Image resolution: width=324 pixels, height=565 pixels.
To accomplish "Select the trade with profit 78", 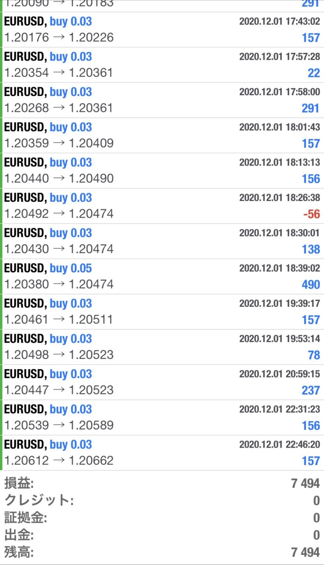I will click(162, 347).
